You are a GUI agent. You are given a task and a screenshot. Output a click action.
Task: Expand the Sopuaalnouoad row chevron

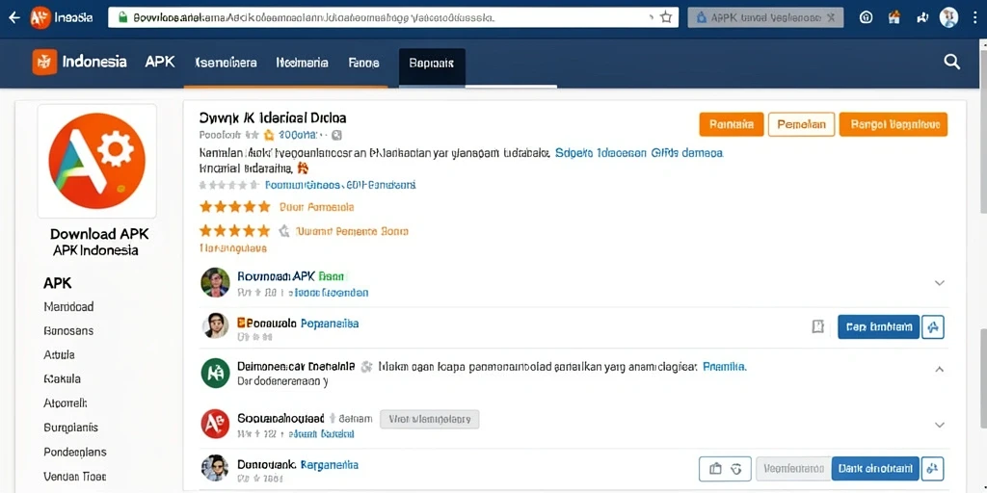[x=939, y=425]
